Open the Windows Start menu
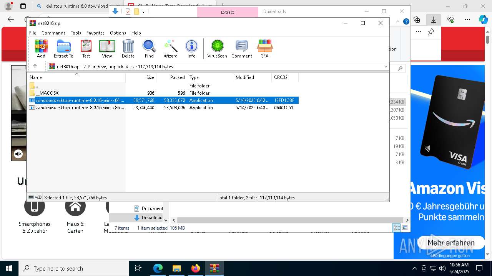The height and width of the screenshot is (276, 492). 9,268
